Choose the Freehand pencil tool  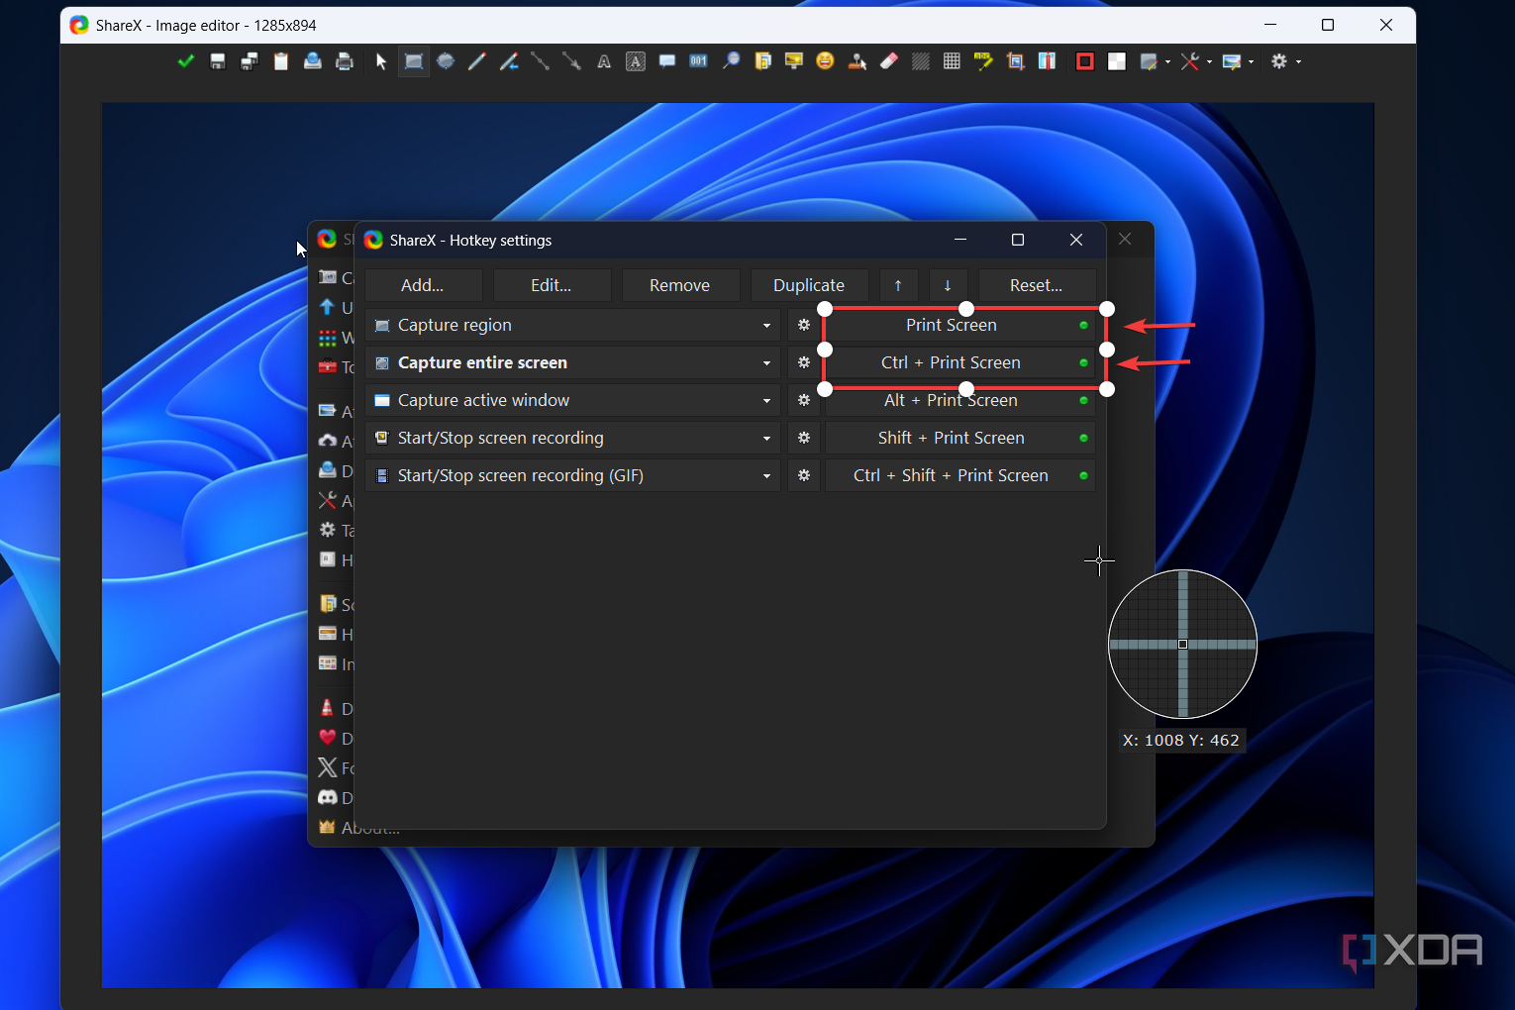[x=477, y=61]
